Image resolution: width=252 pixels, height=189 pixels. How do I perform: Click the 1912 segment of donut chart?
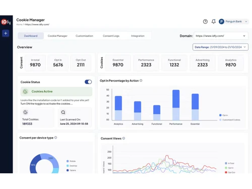click(34, 165)
